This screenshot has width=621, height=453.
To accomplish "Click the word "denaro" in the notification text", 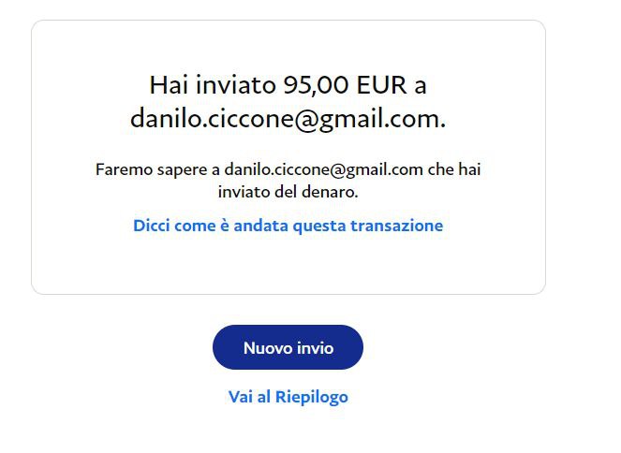I will click(x=328, y=192).
